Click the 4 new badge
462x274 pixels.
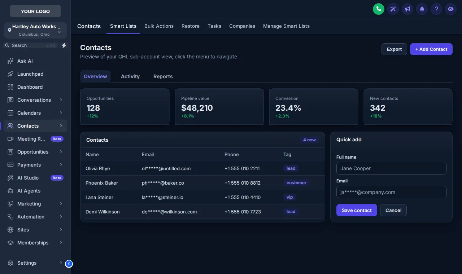pos(309,140)
